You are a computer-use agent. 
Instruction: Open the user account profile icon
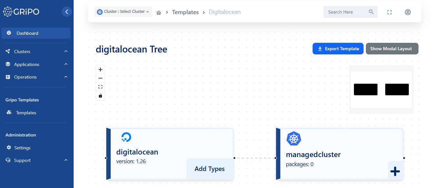click(x=408, y=12)
